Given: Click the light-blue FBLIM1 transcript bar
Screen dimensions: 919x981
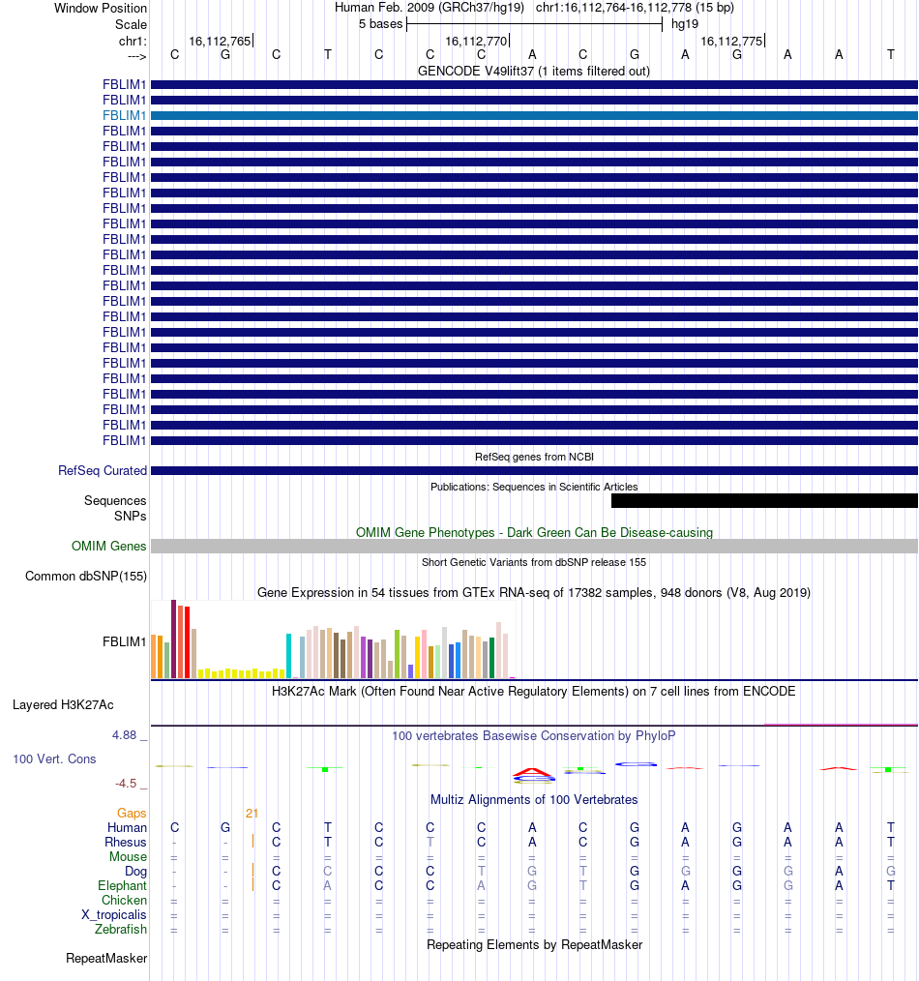Looking at the screenshot, I should click(534, 115).
